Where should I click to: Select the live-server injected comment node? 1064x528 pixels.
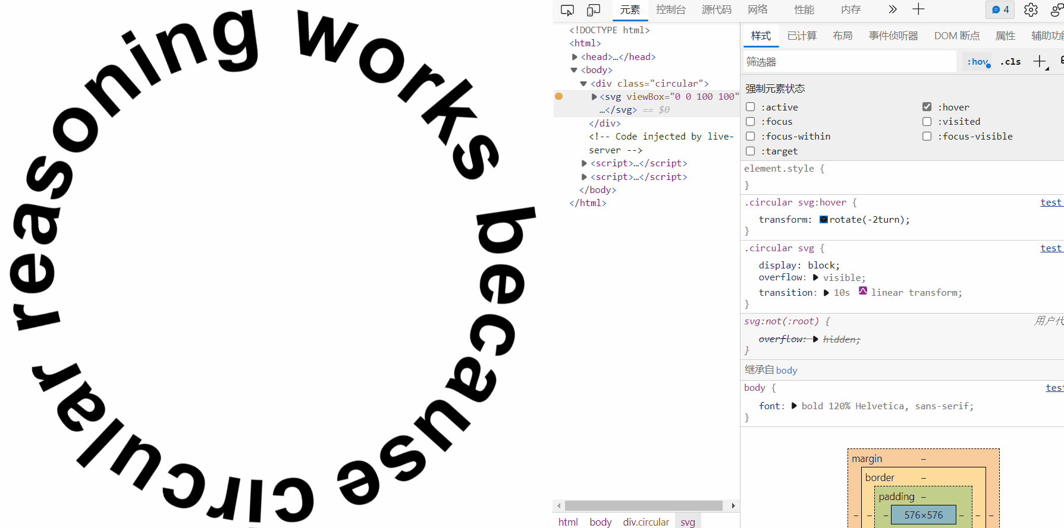point(661,143)
